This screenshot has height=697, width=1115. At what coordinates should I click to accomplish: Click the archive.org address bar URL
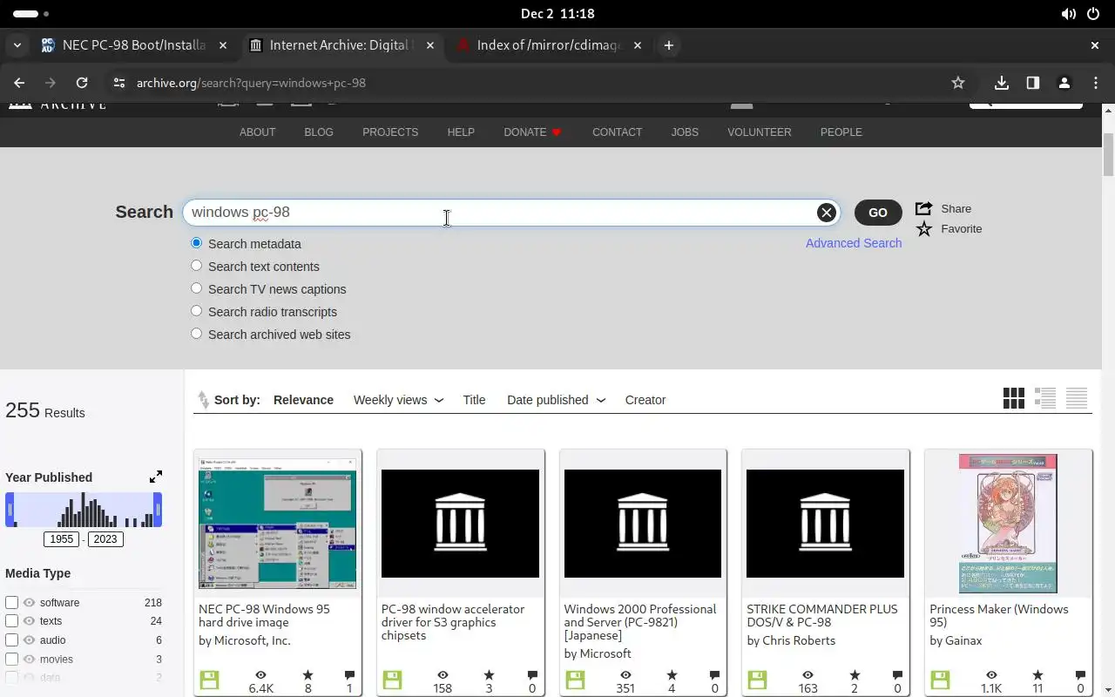[251, 83]
